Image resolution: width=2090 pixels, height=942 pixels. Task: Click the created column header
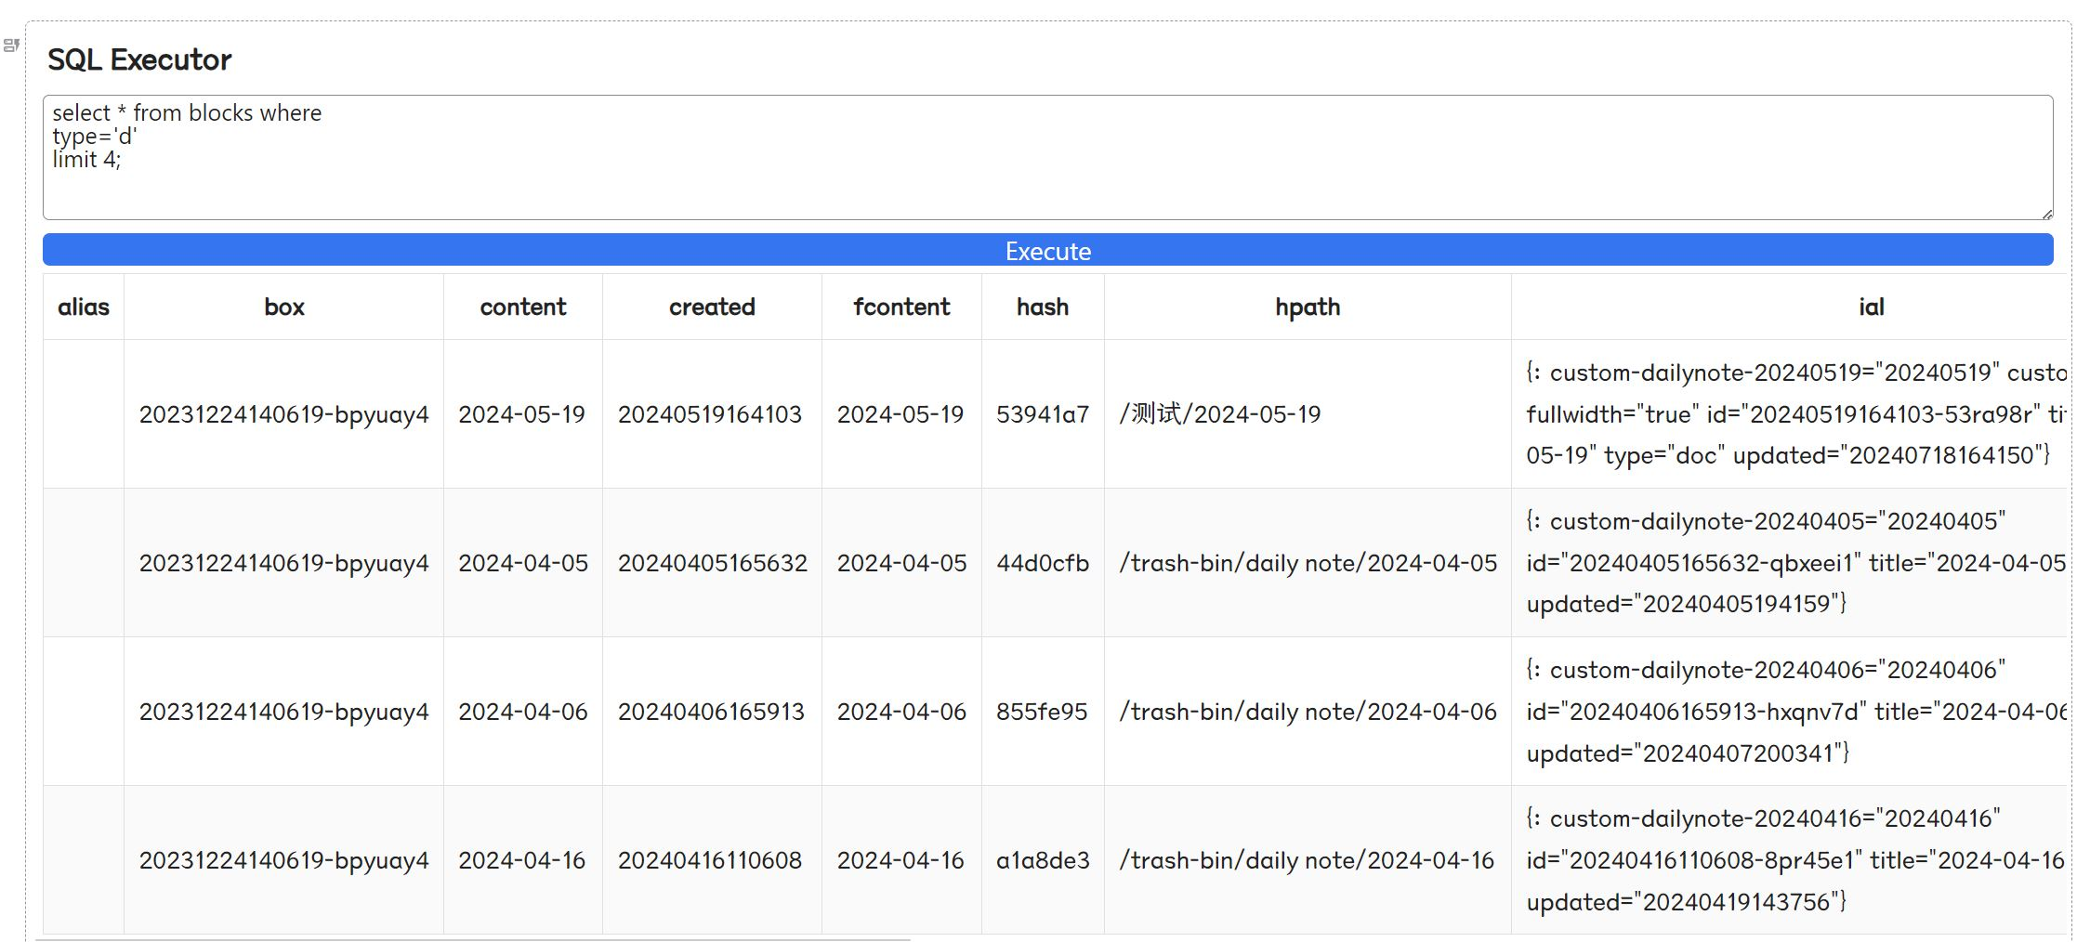coord(712,307)
